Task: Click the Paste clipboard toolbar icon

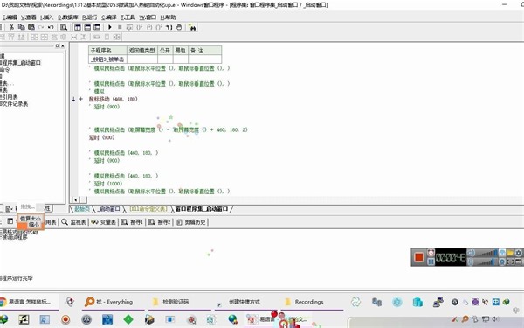Action: tap(31, 27)
